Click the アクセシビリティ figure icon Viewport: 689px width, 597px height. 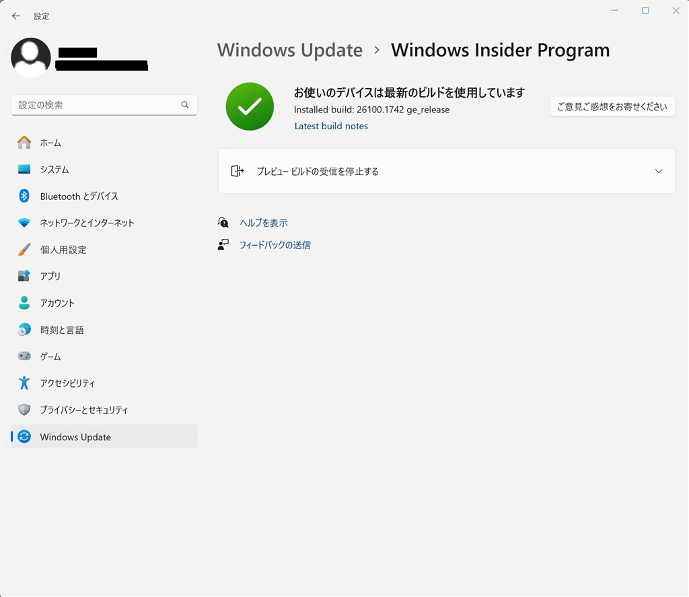tap(24, 383)
